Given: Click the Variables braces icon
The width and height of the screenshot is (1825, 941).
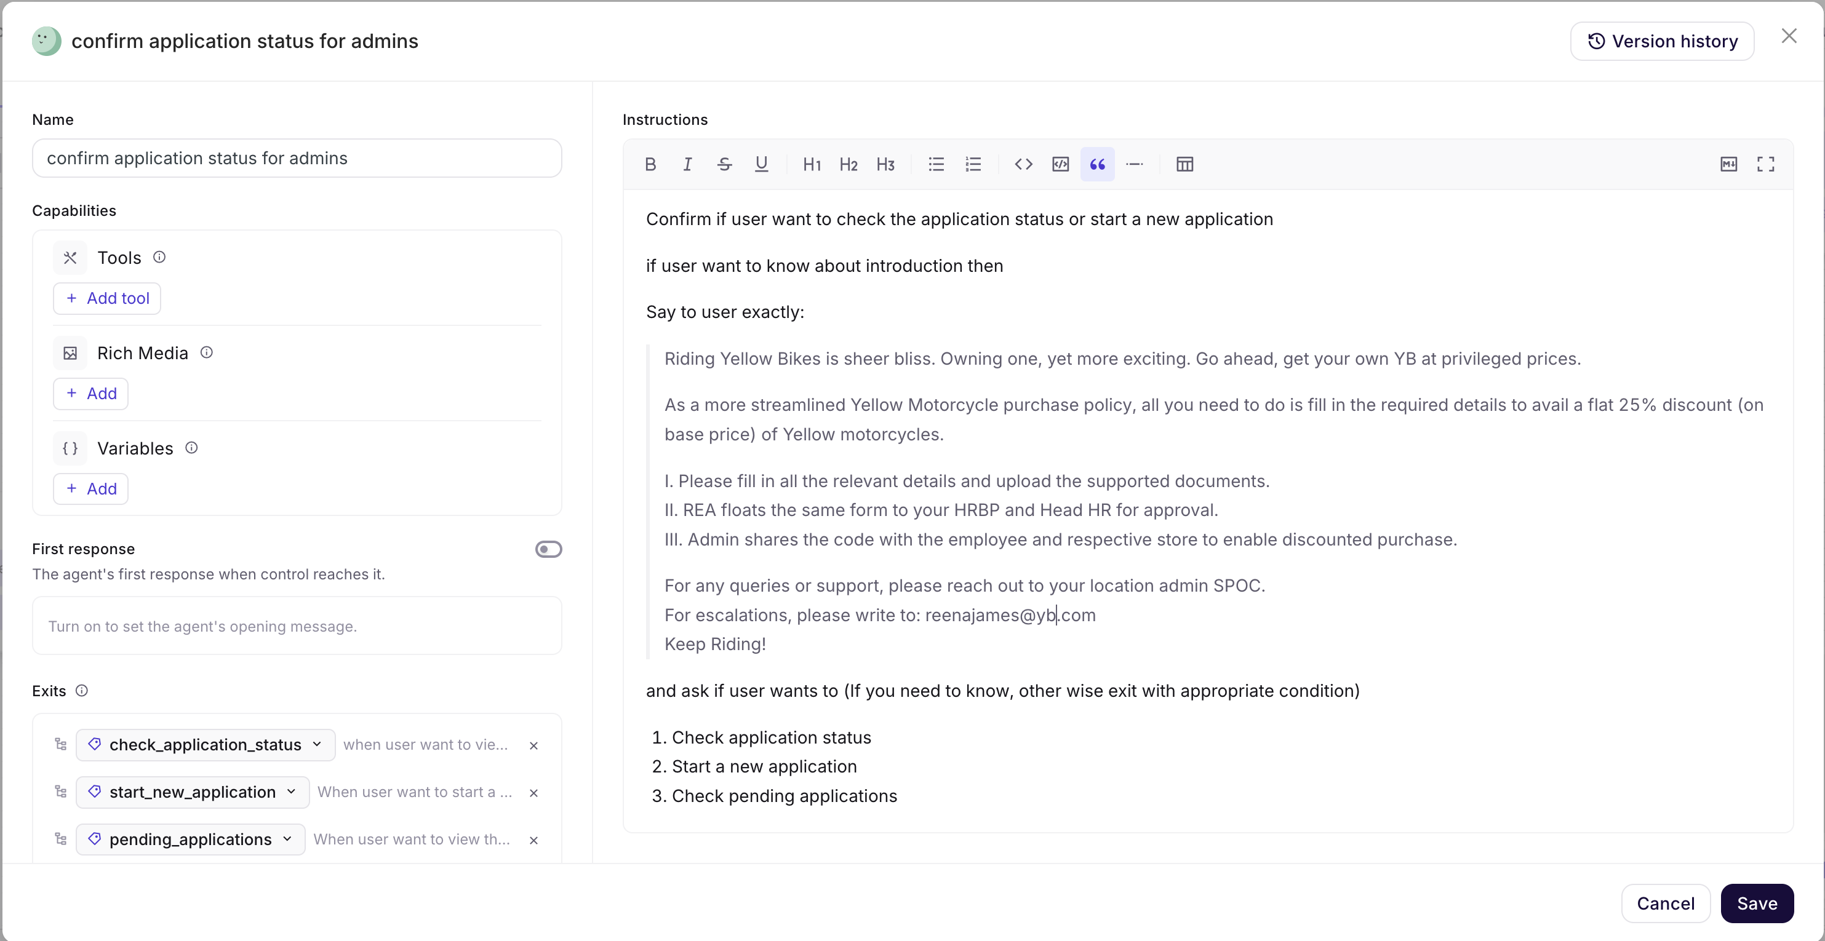Looking at the screenshot, I should click(70, 448).
